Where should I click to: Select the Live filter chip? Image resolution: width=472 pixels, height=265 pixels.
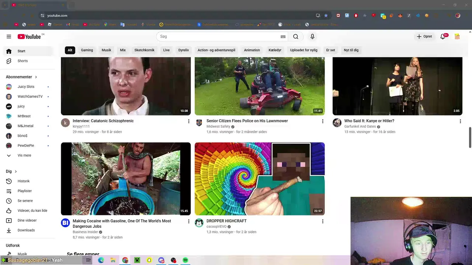pyautogui.click(x=166, y=50)
